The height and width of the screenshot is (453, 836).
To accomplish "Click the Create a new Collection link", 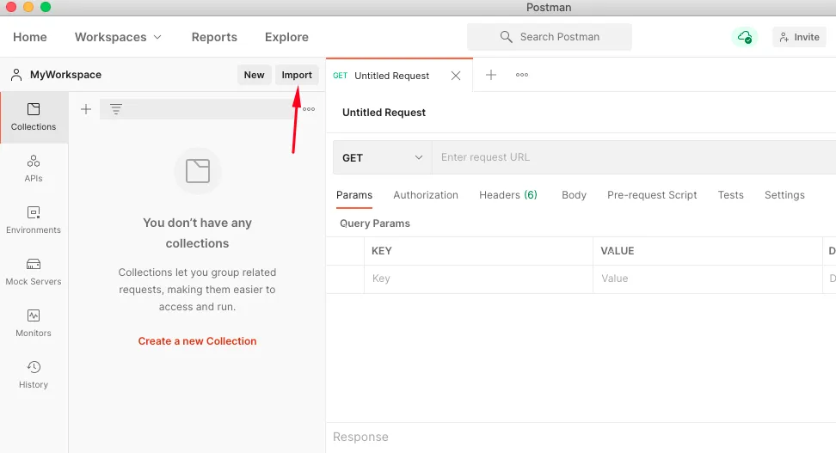I will click(197, 341).
